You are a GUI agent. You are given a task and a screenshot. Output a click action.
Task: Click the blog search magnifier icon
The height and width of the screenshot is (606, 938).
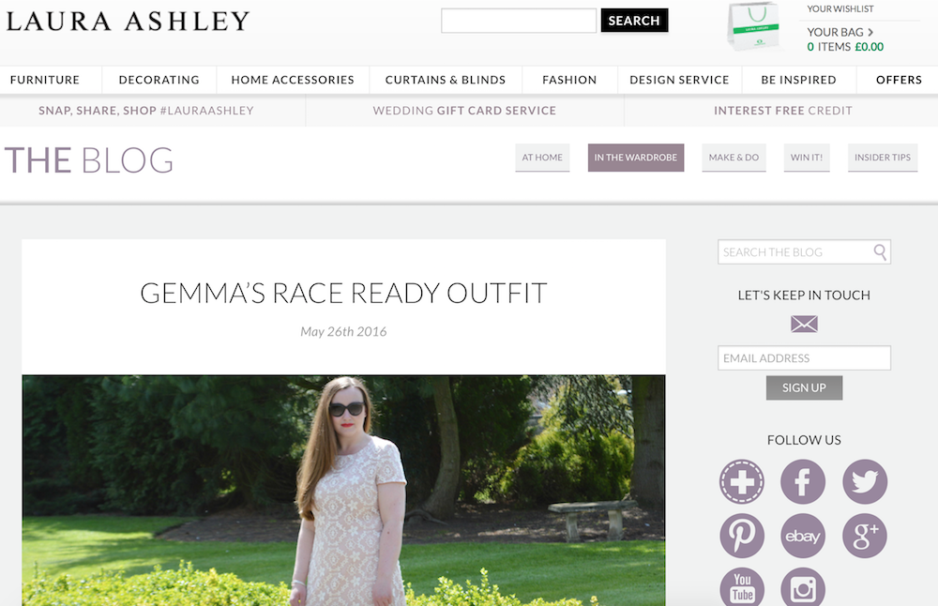click(x=880, y=251)
